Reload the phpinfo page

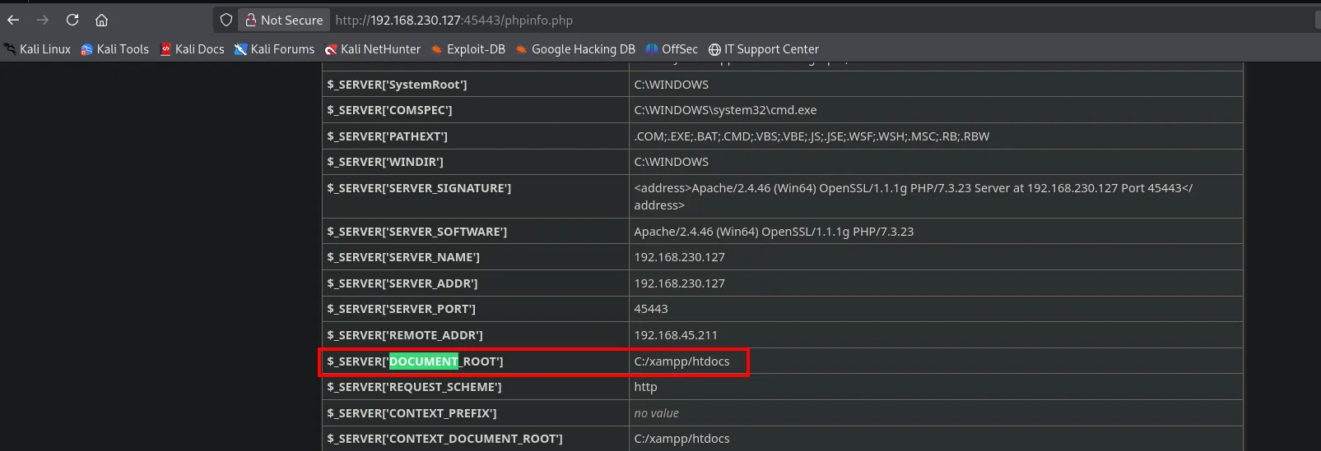72,20
